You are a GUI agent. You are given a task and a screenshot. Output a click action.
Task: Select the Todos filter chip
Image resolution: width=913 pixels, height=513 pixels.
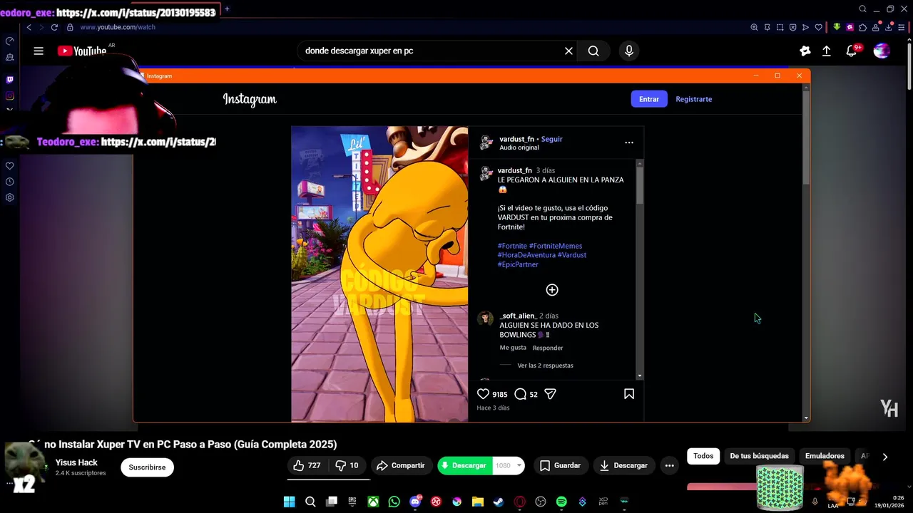pyautogui.click(x=703, y=456)
